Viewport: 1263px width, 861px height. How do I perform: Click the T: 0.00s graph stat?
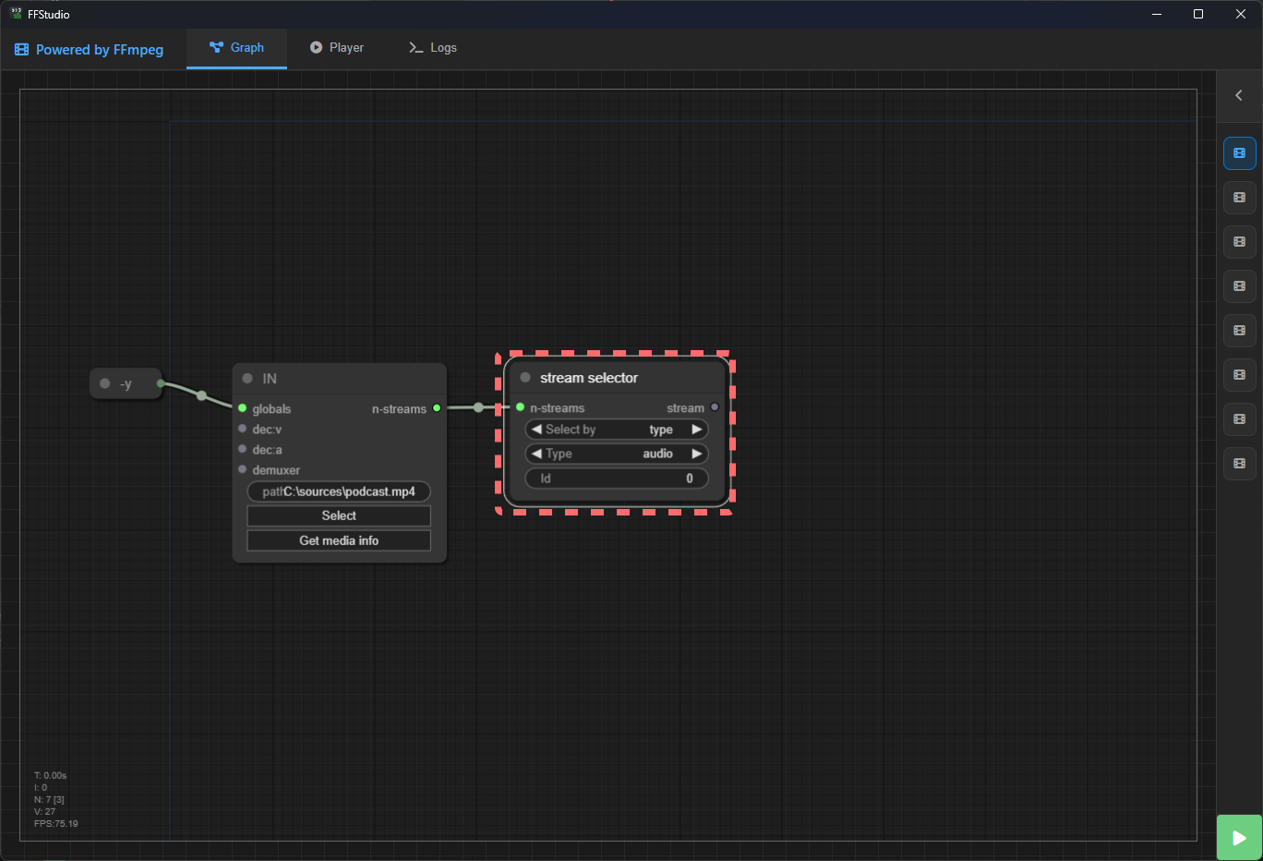51,776
